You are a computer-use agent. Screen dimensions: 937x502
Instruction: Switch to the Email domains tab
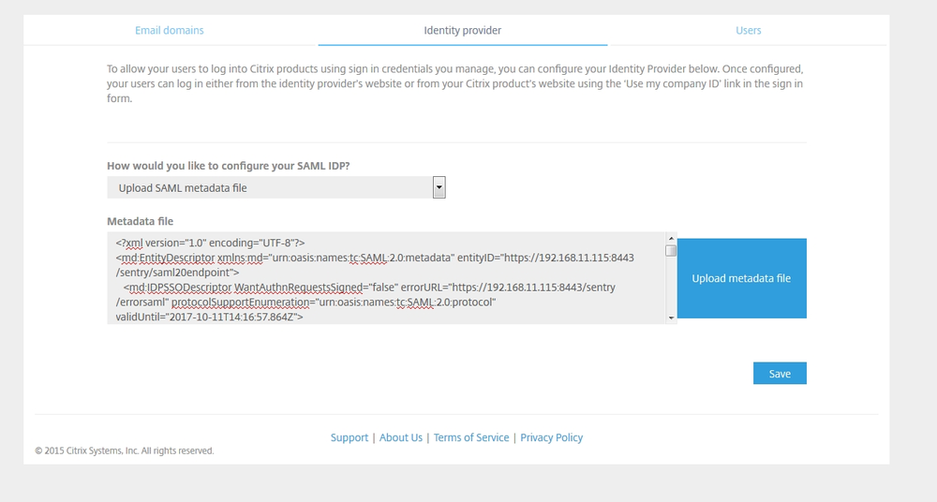pos(169,30)
